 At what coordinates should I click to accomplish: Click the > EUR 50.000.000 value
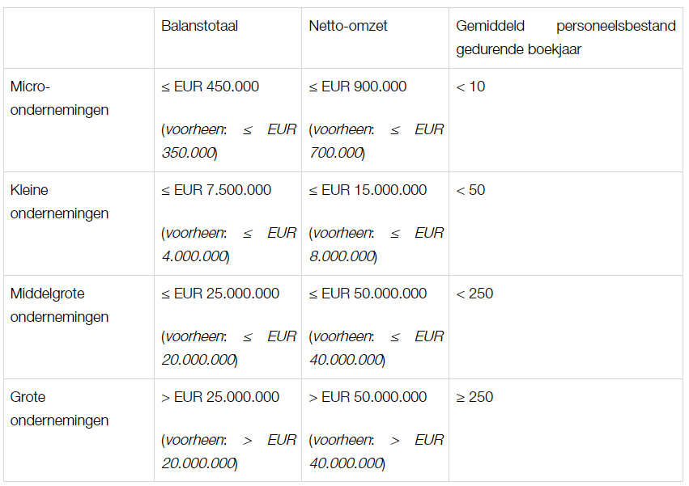(x=368, y=397)
